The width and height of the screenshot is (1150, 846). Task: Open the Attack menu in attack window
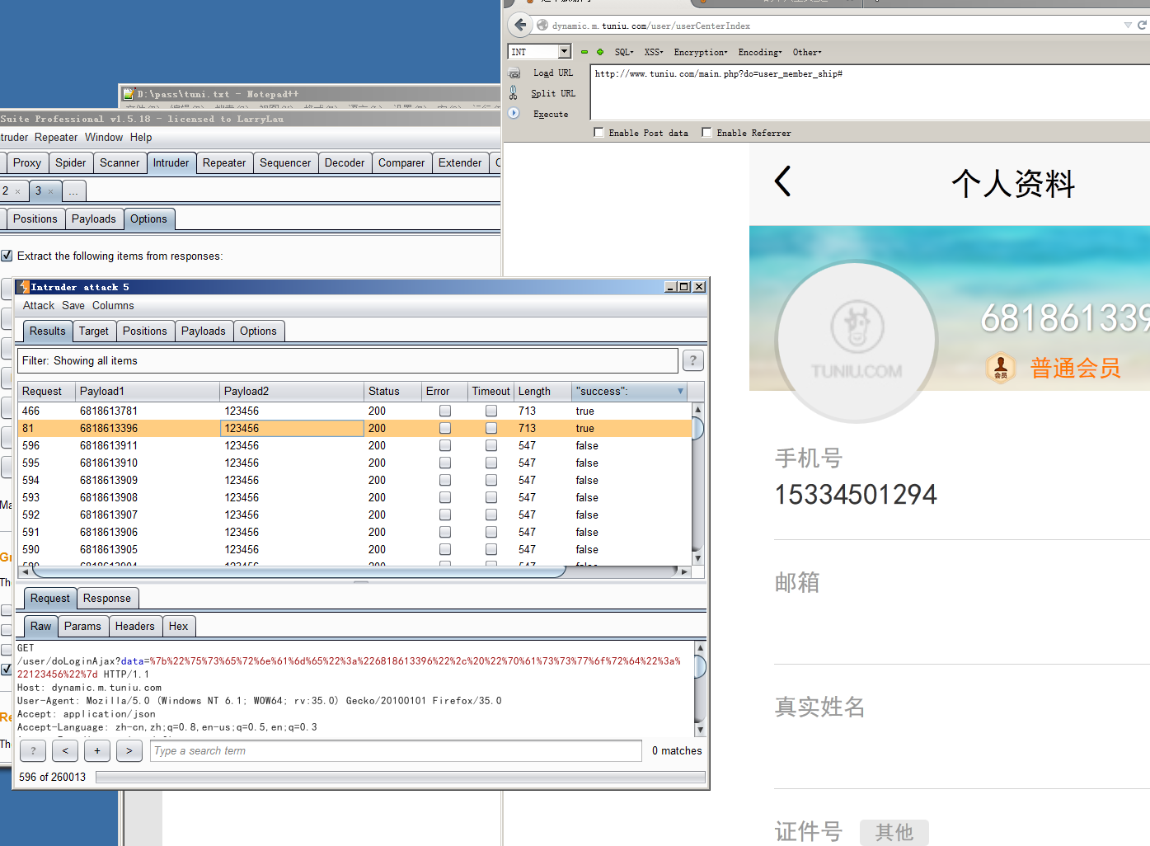[39, 305]
